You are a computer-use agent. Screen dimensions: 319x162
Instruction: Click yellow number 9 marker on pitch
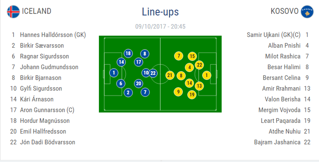click(x=178, y=92)
